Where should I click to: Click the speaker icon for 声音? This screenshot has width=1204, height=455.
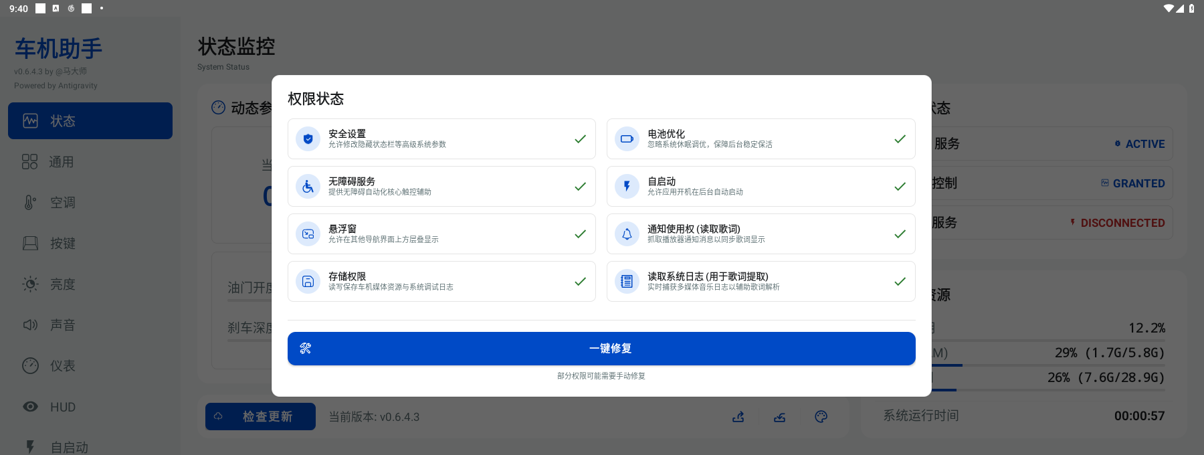[30, 325]
